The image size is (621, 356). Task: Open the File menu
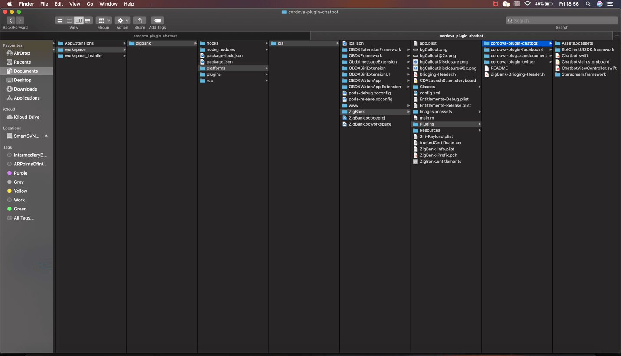click(44, 4)
